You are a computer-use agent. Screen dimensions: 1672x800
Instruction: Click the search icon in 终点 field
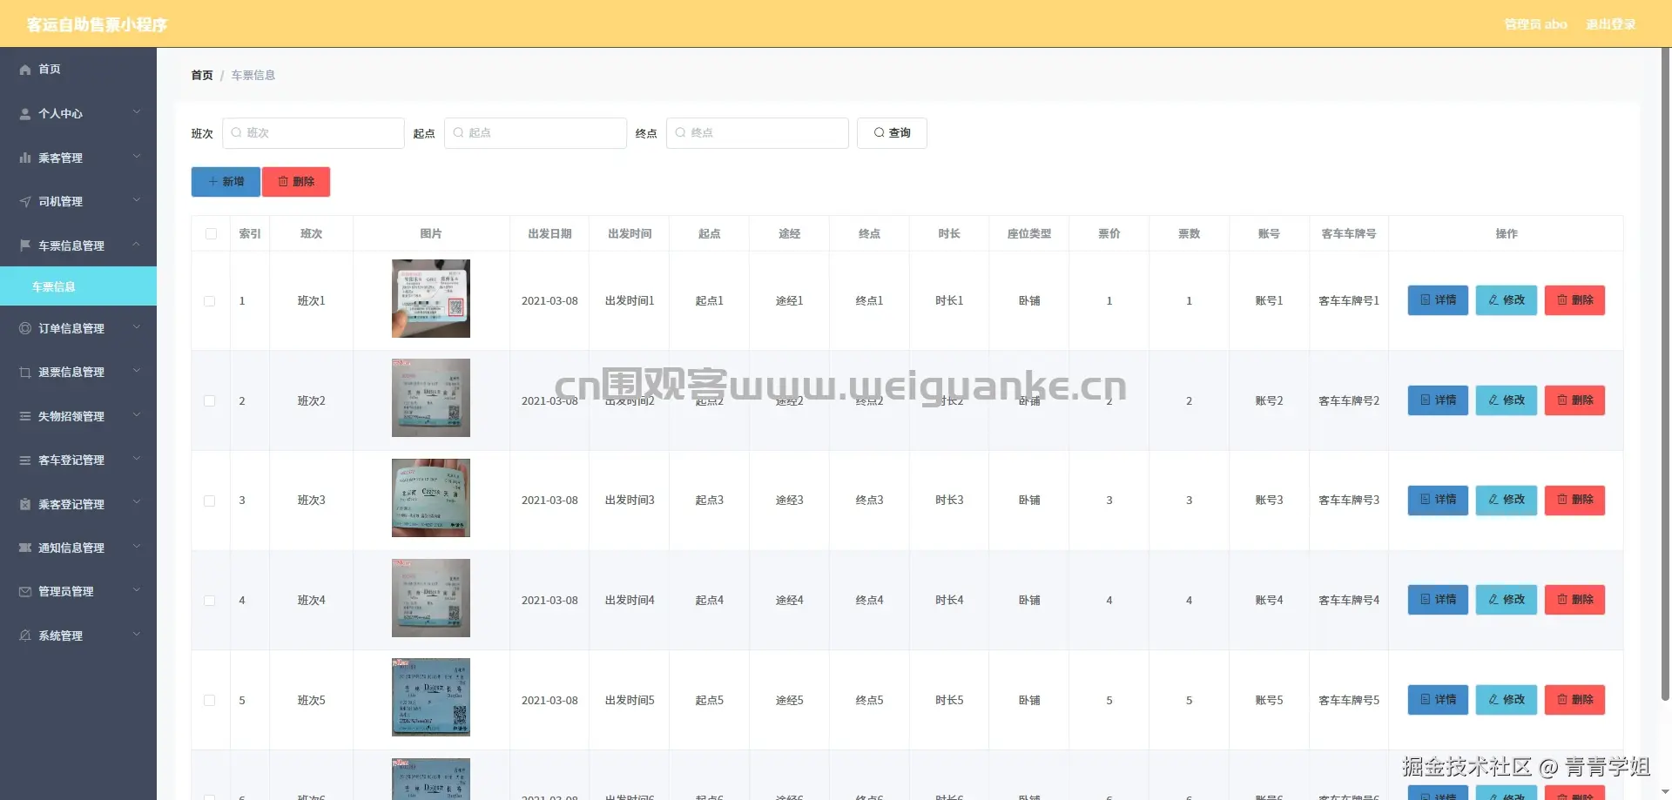pos(680,133)
